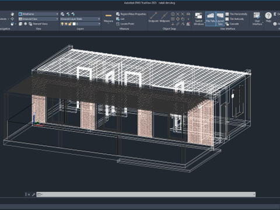The image size is (280, 210).
Task: Toggle Center object snap circle icon
Action: [173, 14]
